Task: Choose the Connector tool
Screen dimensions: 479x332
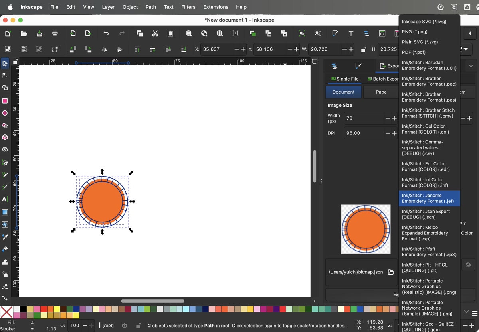Action: (5, 298)
